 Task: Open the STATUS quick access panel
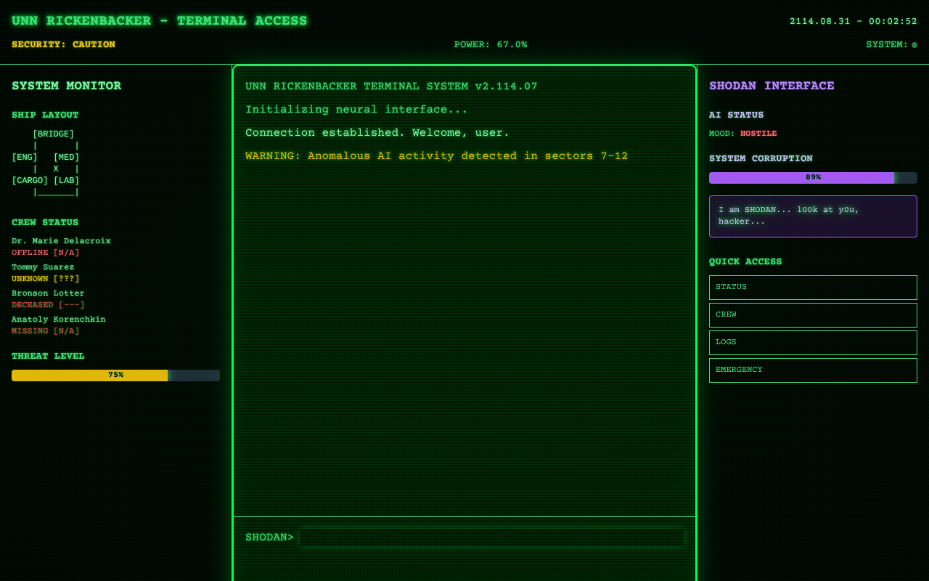pyautogui.click(x=812, y=287)
